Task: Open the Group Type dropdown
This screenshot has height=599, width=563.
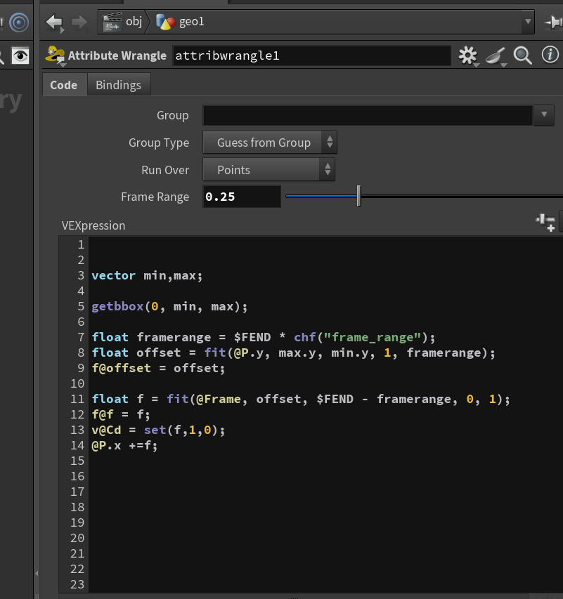Action: point(270,143)
